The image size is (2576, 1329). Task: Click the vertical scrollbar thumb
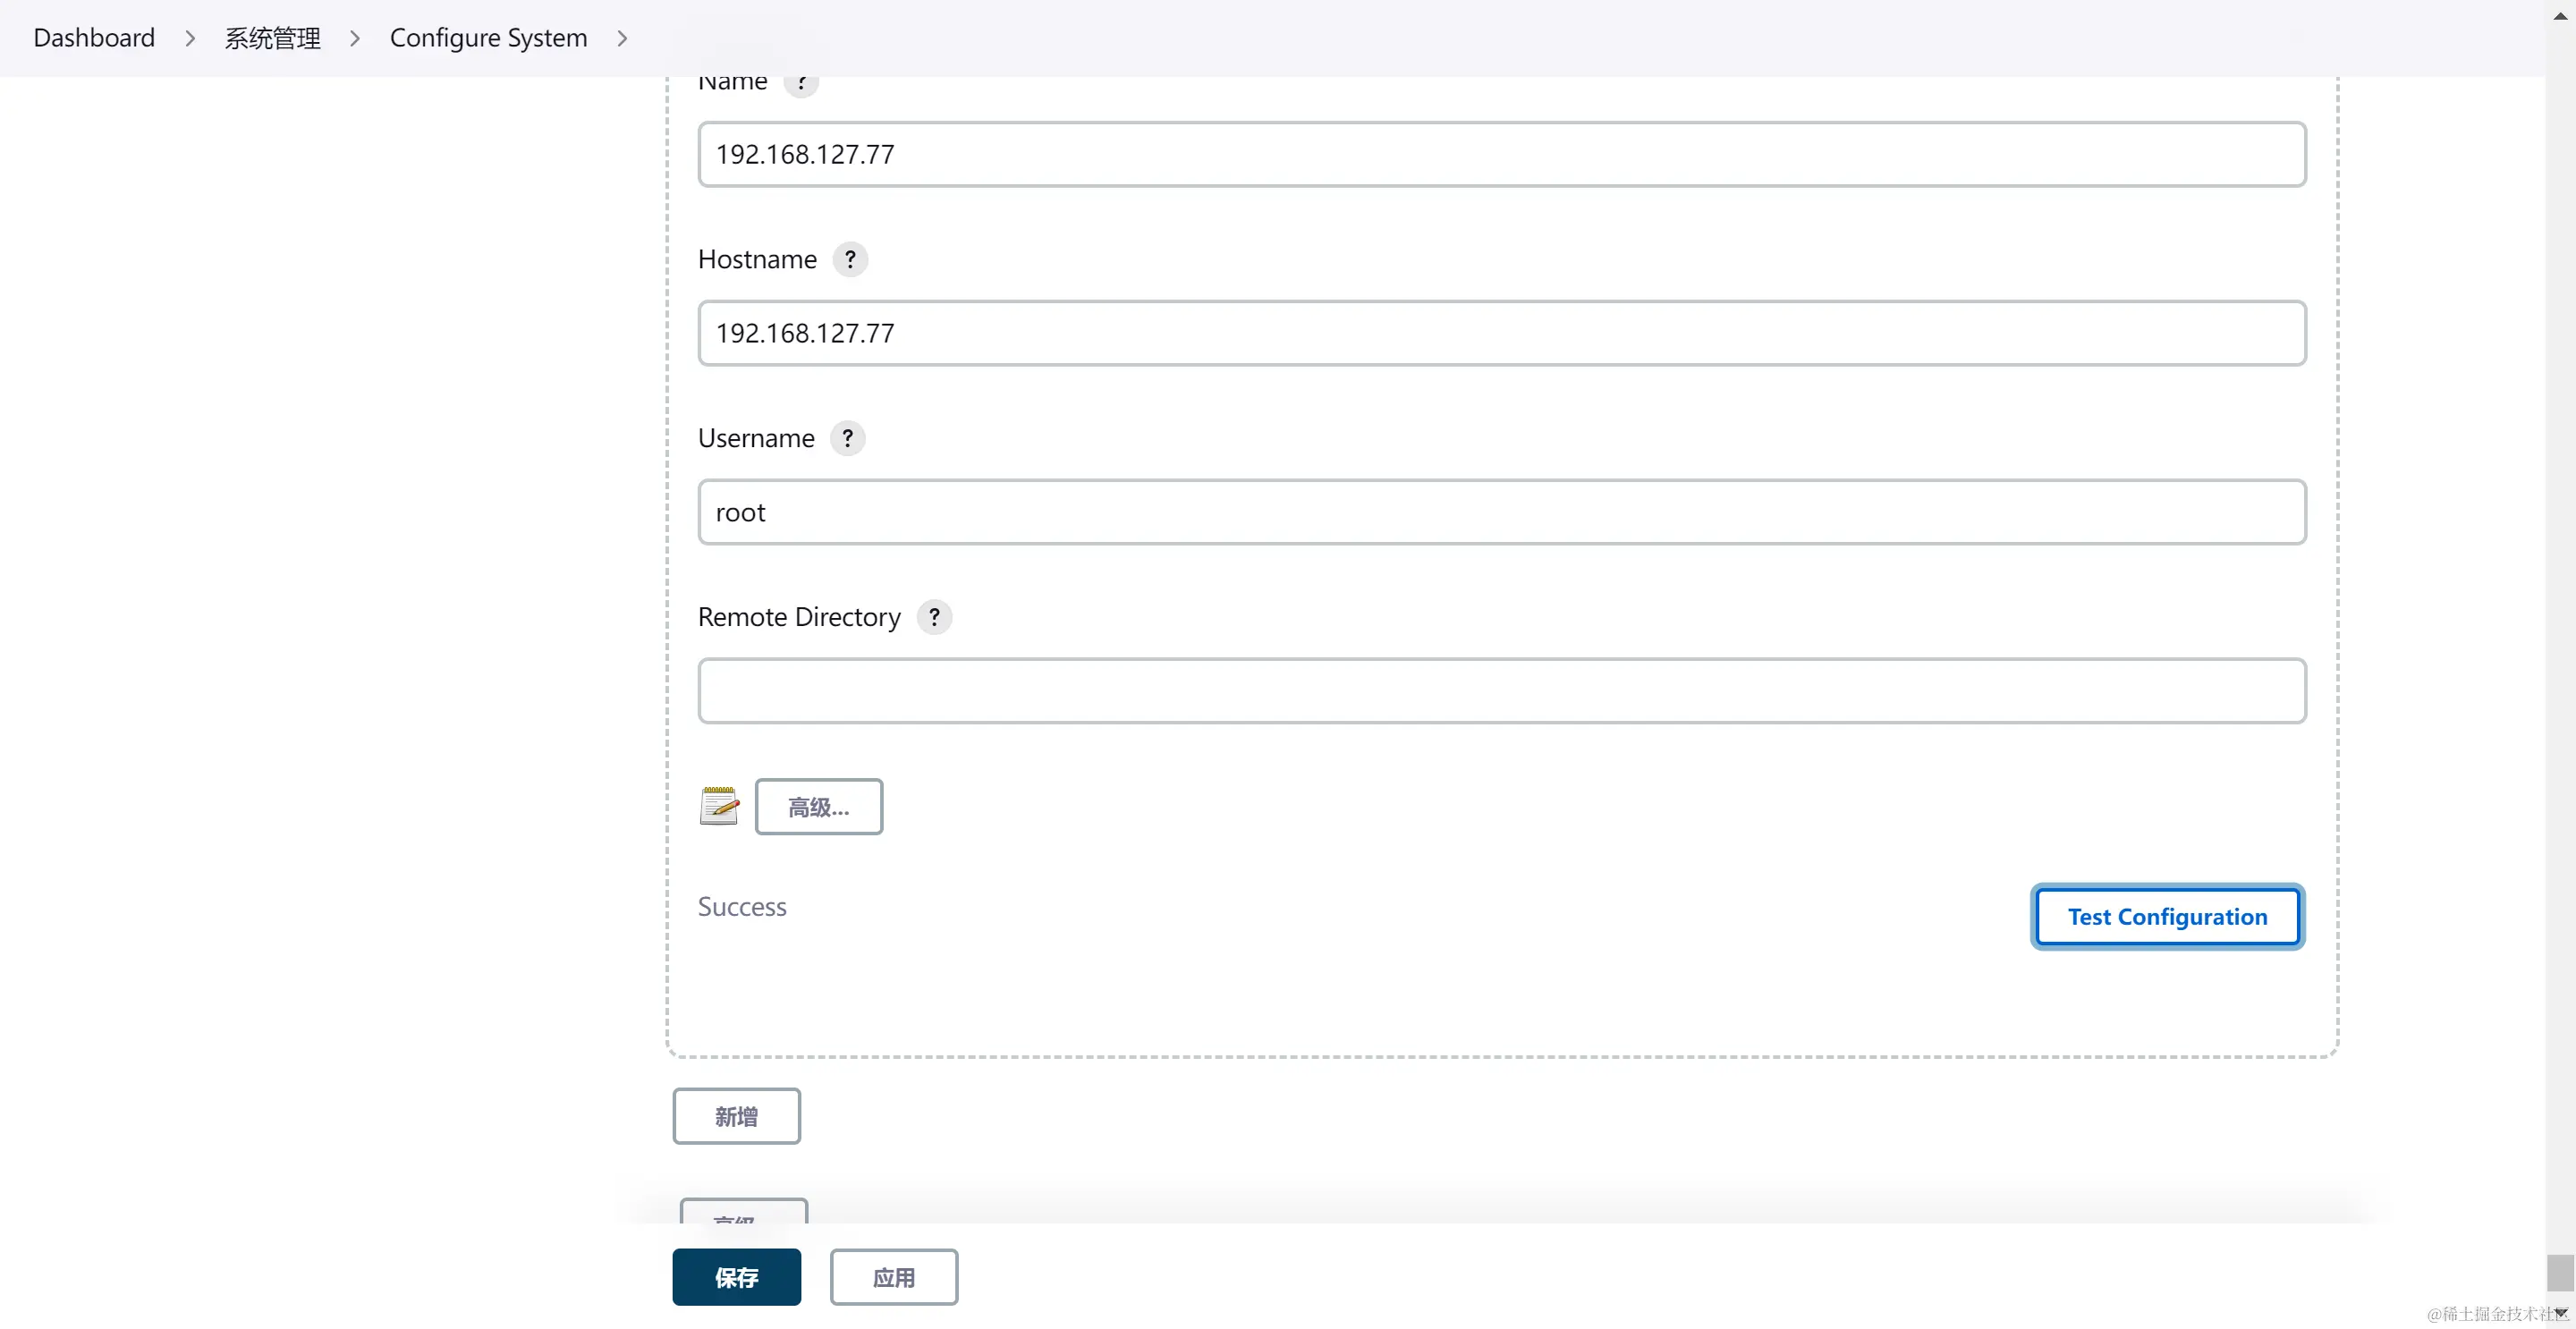click(x=2560, y=1273)
